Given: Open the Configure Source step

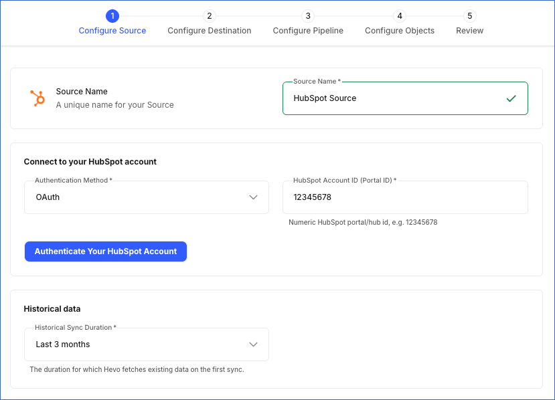Looking at the screenshot, I should point(112,31).
